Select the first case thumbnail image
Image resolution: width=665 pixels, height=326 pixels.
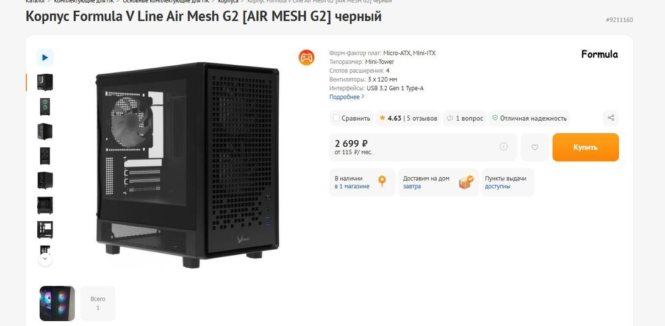pyautogui.click(x=45, y=82)
